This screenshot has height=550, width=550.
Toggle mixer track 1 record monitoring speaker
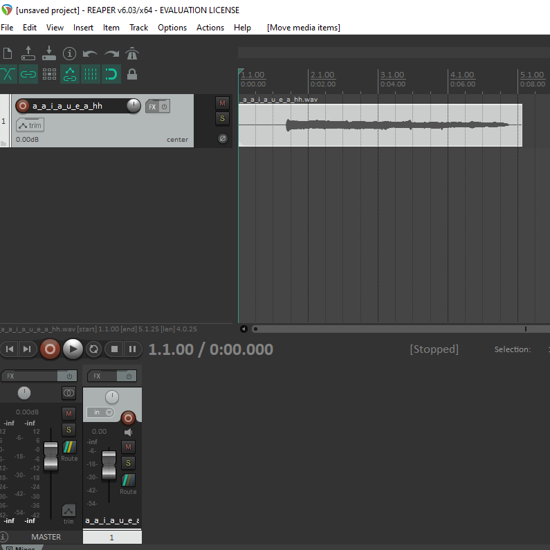[129, 432]
